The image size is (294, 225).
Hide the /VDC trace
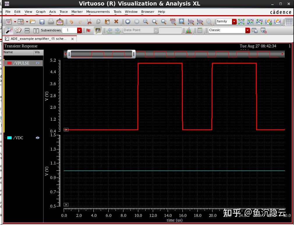click(38, 138)
